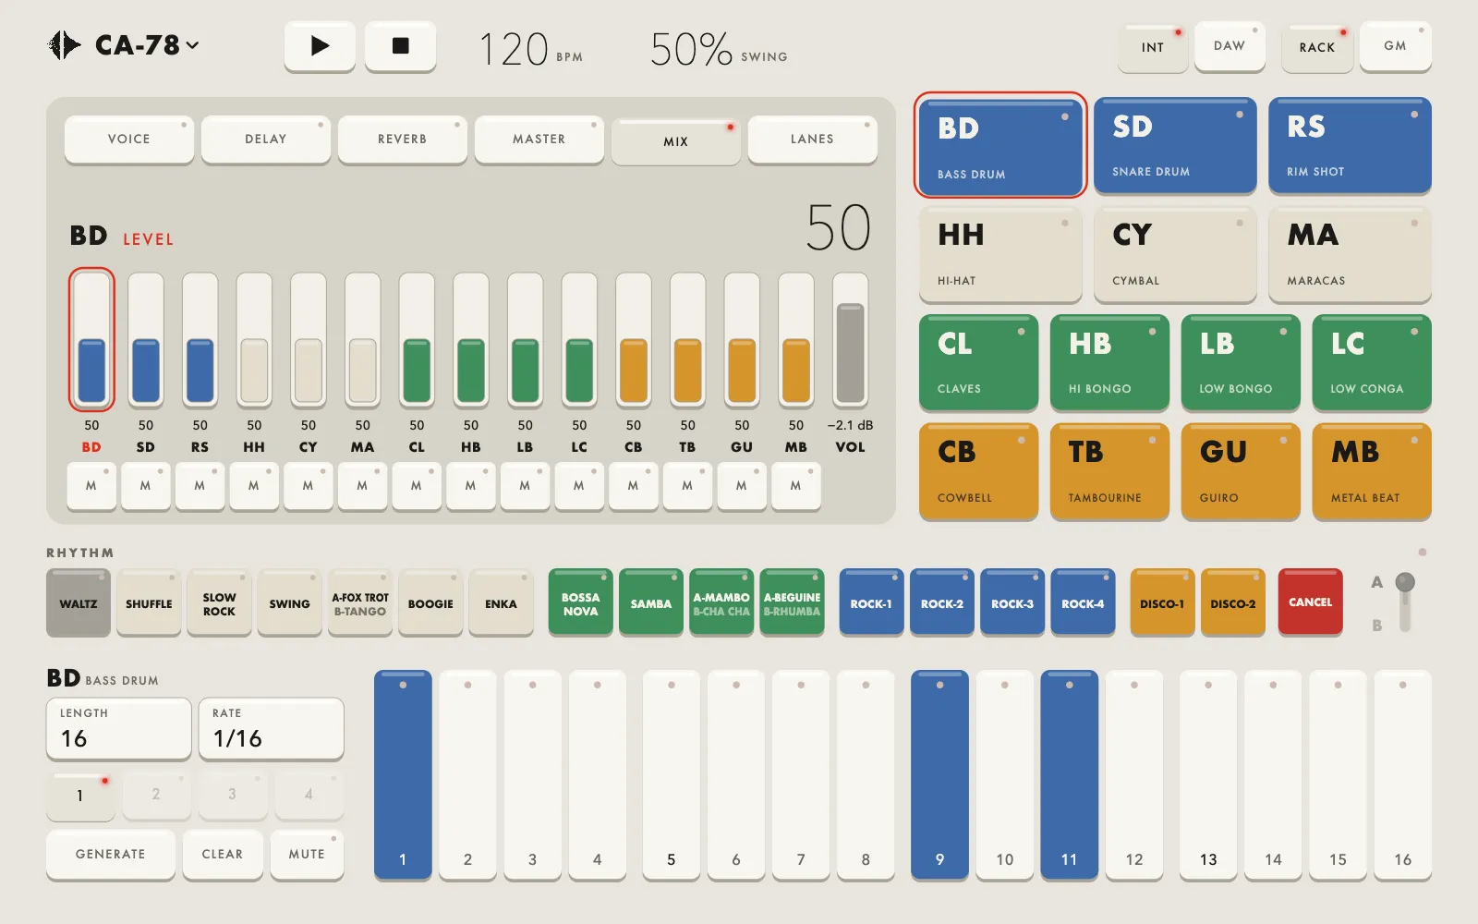Click the CA-78 logo icon
This screenshot has height=924, width=1478.
tap(64, 45)
